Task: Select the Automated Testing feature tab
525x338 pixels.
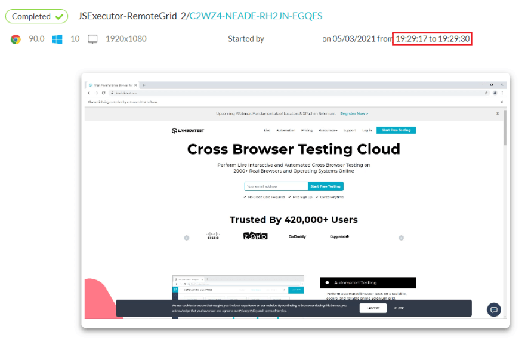Action: coord(368,282)
